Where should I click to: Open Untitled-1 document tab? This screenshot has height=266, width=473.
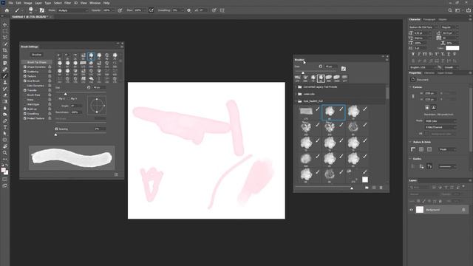[x=30, y=17]
